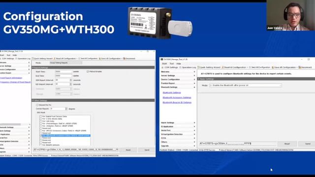The width and height of the screenshot is (315, 177).
Task: Click Send button in right window
Action: pyautogui.click(x=307, y=144)
